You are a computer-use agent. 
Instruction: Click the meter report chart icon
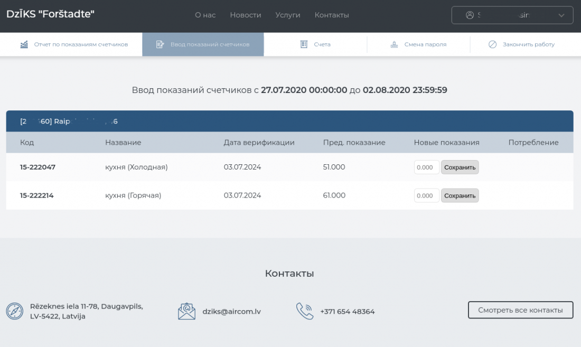(x=24, y=44)
